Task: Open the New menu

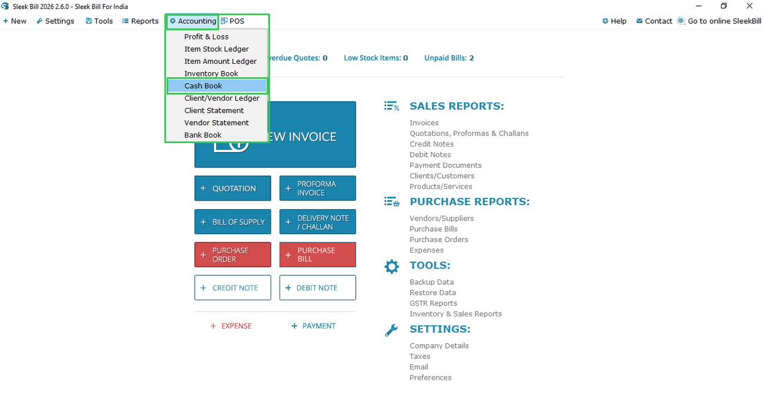Action: (x=15, y=21)
